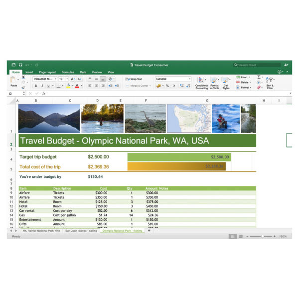Open the Conditional Formatting menu
299x299 pixels.
coord(201,83)
